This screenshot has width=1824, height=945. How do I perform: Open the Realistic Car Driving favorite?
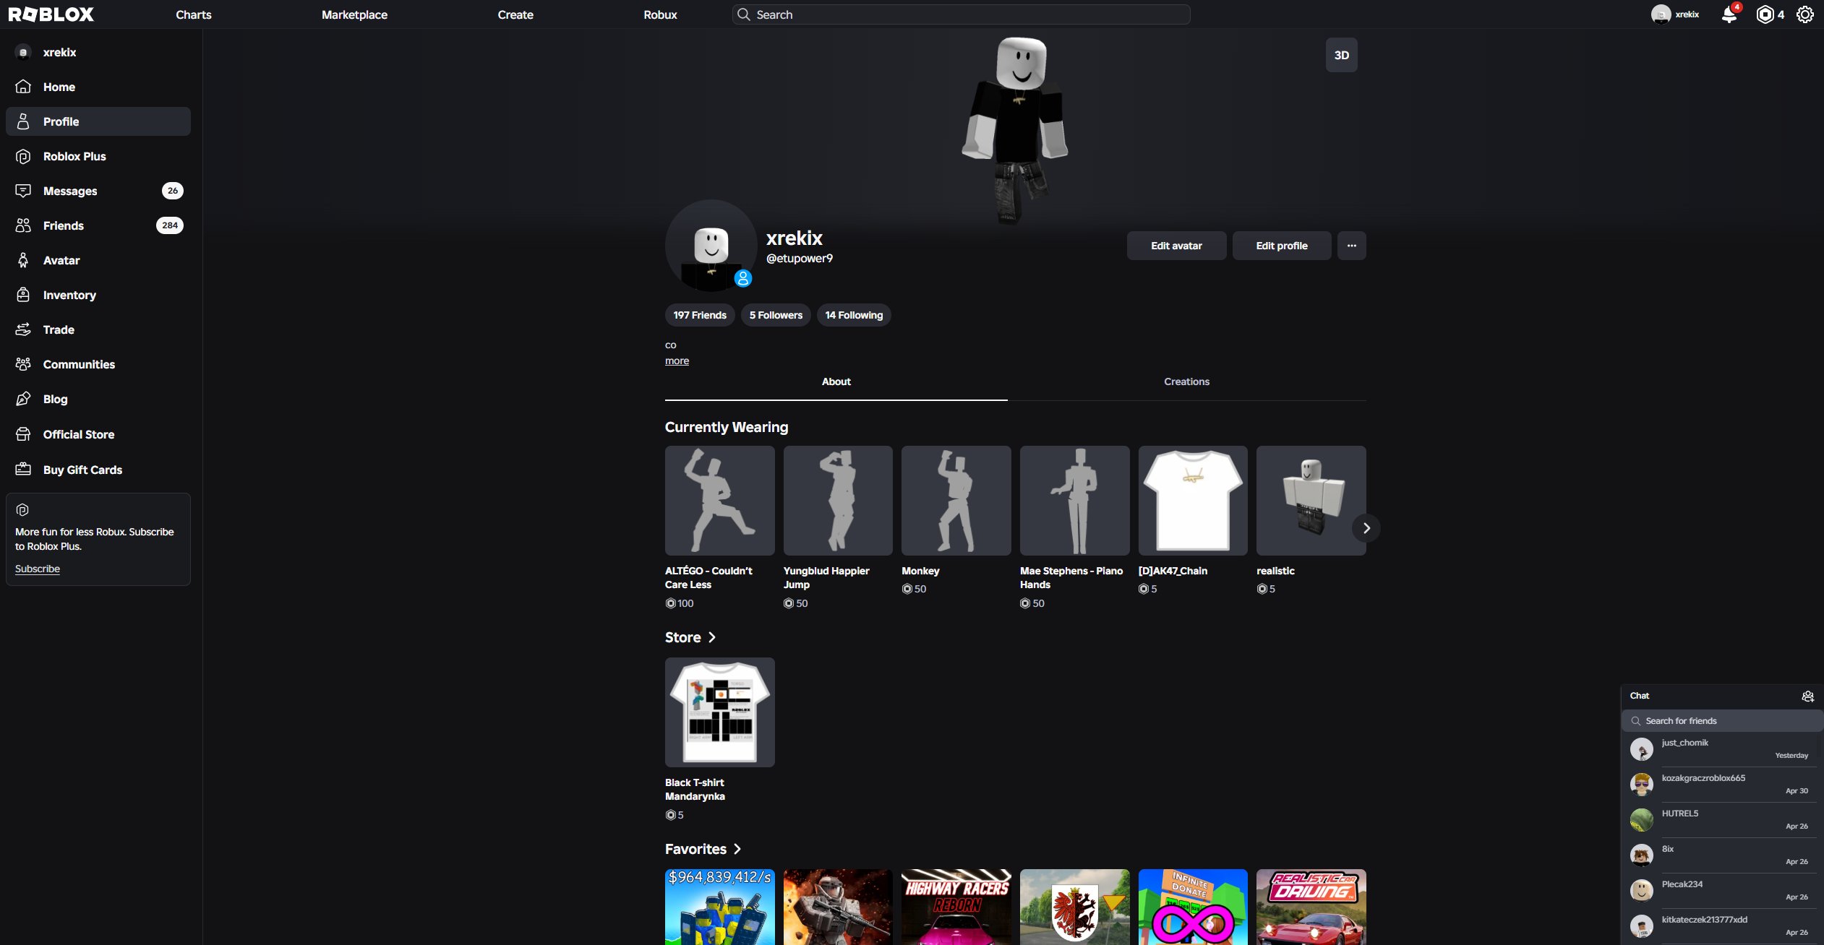[x=1311, y=907]
